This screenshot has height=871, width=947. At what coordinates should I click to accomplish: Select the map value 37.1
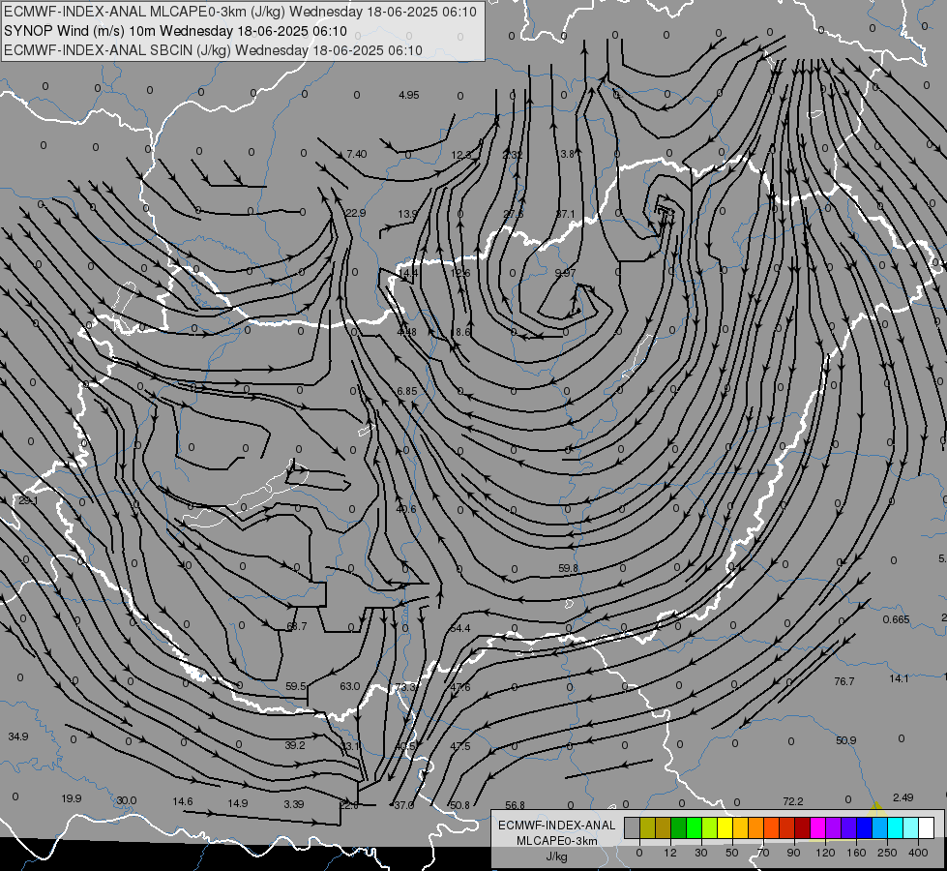point(565,213)
